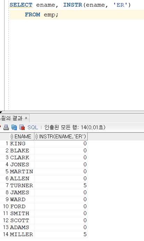Click the delete row icon with red X
This screenshot has width=144, height=241.
tap(22, 127)
